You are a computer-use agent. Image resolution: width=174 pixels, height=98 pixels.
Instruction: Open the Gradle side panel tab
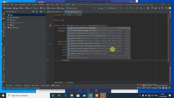[x=170, y=14]
